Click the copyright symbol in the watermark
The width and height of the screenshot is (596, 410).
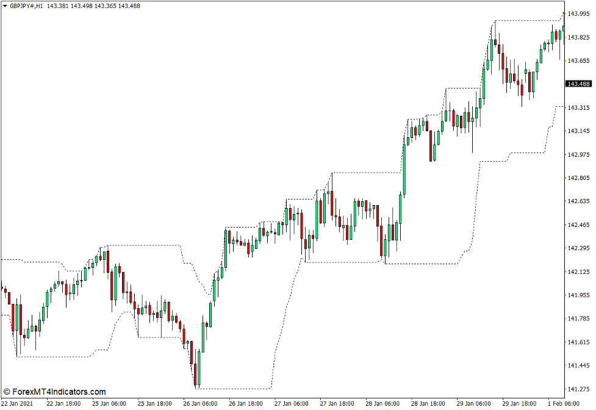[7, 392]
